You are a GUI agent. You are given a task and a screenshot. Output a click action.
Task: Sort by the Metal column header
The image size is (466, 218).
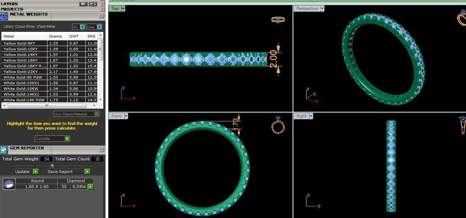pos(24,36)
